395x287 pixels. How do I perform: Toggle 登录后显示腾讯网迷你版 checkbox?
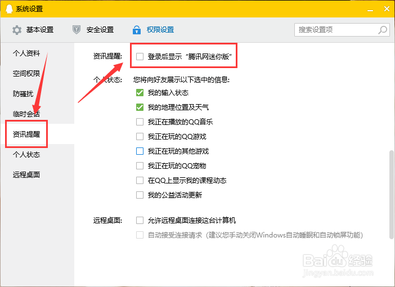(140, 56)
